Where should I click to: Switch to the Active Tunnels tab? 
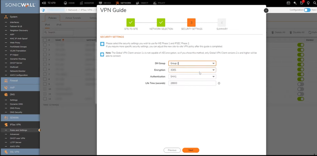point(73,18)
